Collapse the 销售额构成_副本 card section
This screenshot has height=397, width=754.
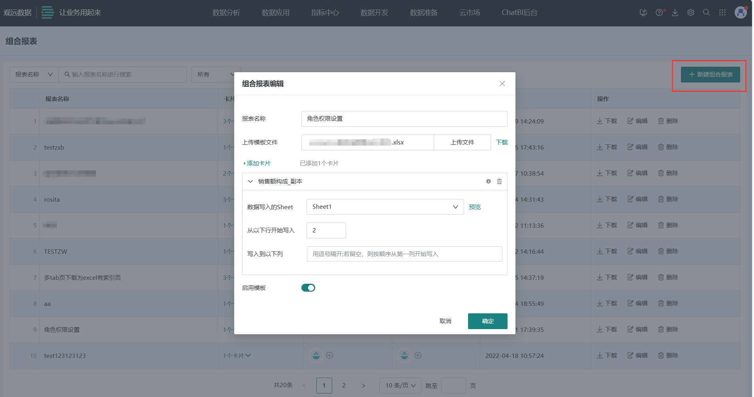point(250,181)
